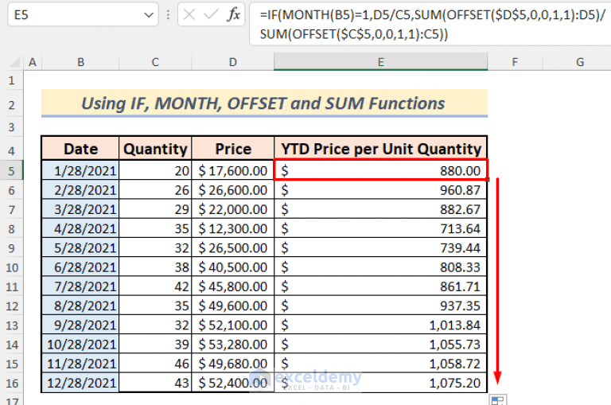
Task: Select row 10 header
Action: [12, 267]
